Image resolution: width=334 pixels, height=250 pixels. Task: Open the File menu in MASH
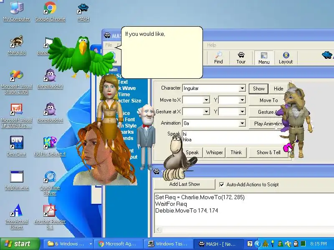point(109,45)
